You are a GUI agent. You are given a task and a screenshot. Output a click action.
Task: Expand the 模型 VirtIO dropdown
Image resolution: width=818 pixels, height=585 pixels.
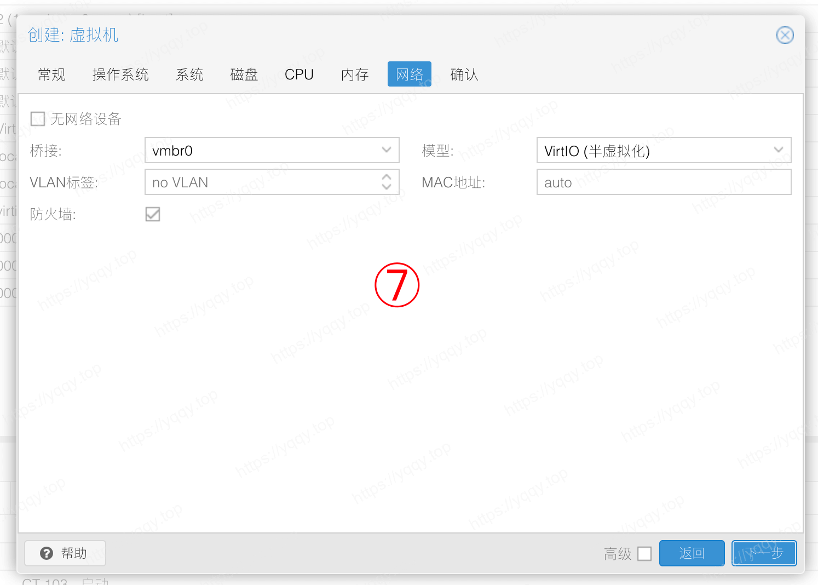(778, 150)
